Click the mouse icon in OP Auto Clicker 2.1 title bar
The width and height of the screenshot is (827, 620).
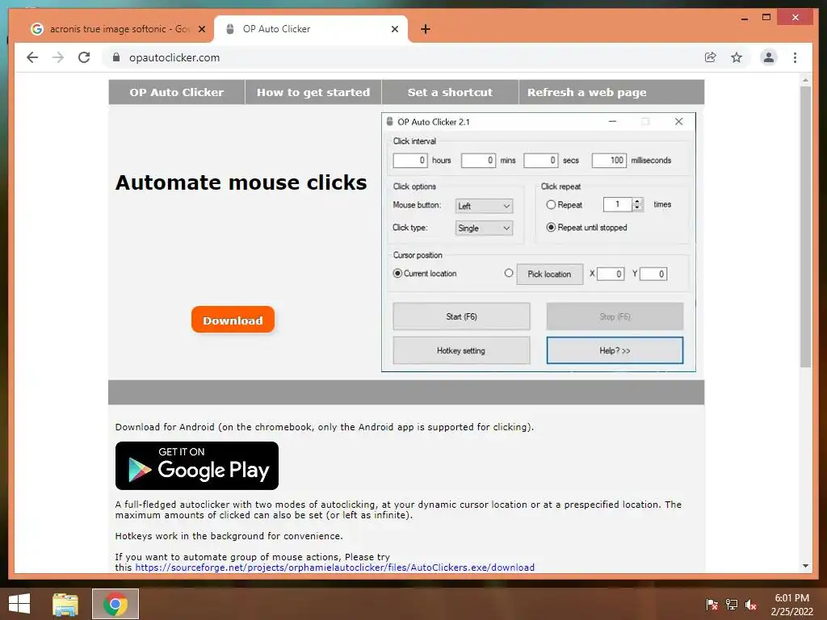[x=390, y=122]
